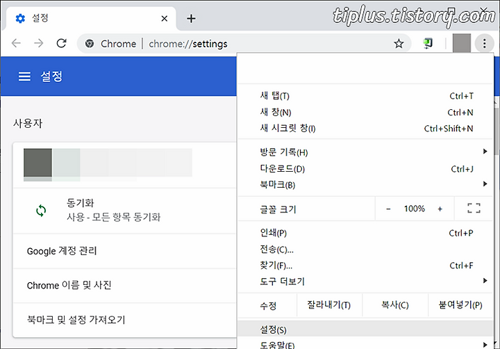Image resolution: width=500 pixels, height=349 pixels.
Task: Select 새 탭(T) menu item
Action: 365,96
